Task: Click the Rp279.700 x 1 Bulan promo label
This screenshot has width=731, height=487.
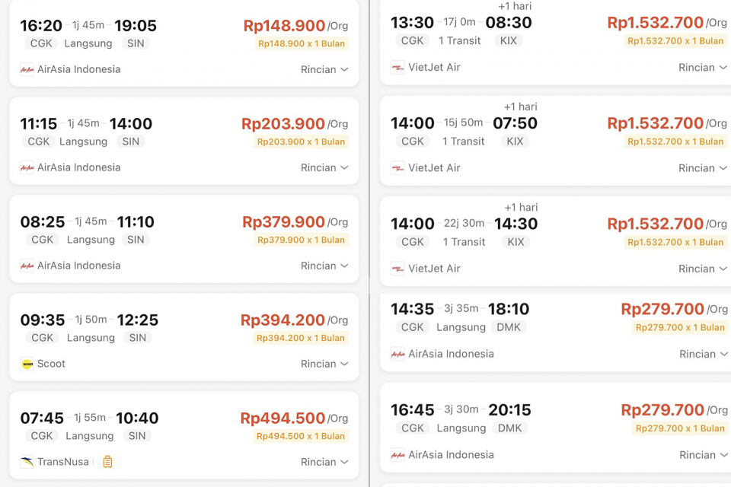Action: [678, 327]
